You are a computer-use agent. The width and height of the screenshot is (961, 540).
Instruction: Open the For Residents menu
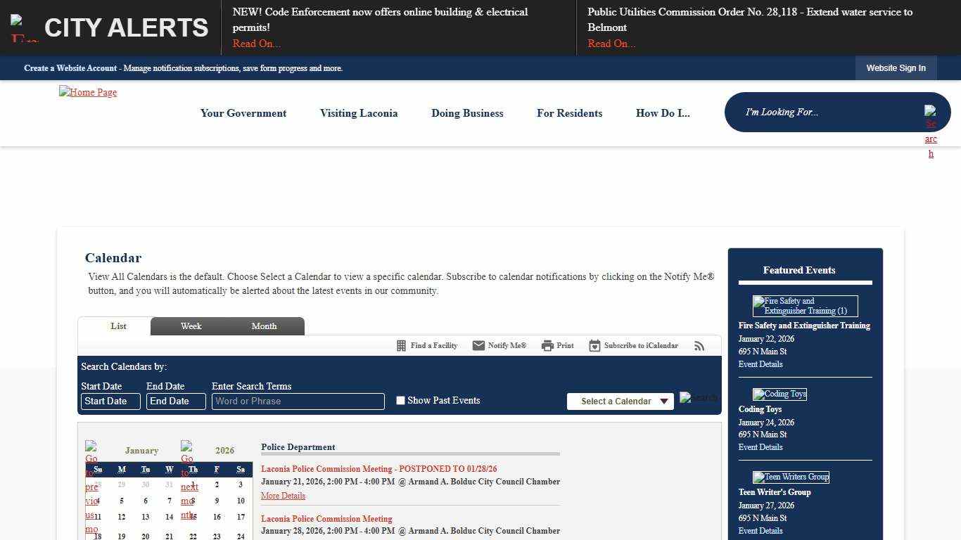click(x=569, y=113)
